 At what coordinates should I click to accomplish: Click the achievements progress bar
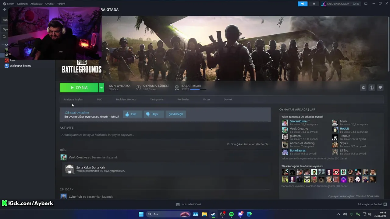click(x=198, y=89)
